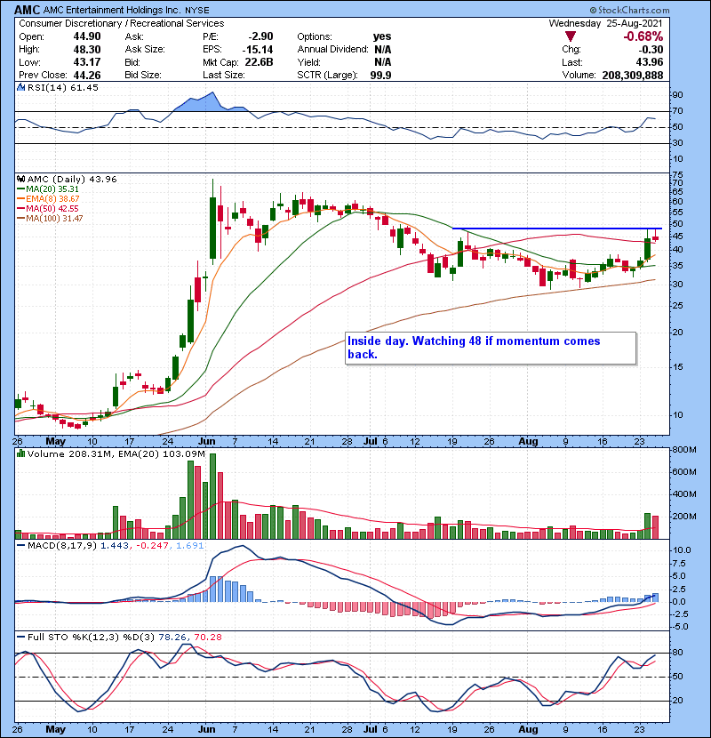
Task: Click the Options value yes
Action: pyautogui.click(x=382, y=36)
